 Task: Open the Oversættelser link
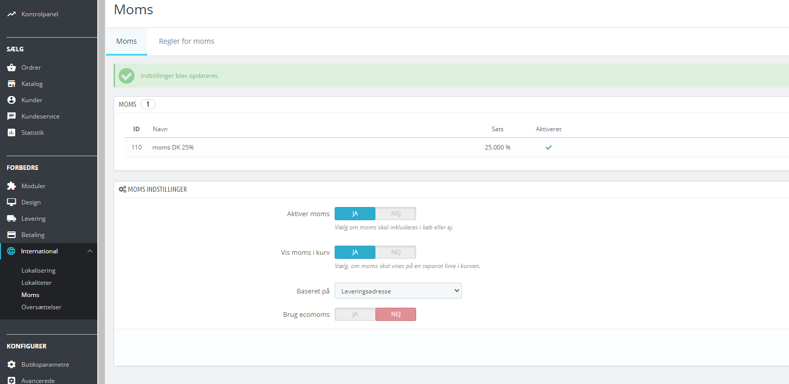[x=41, y=307]
